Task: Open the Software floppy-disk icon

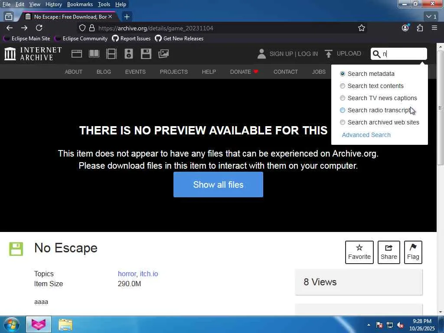Action: click(146, 53)
